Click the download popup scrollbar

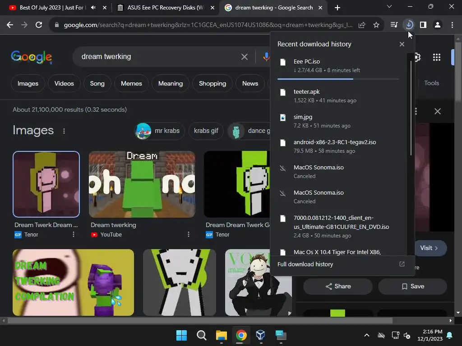point(411,108)
